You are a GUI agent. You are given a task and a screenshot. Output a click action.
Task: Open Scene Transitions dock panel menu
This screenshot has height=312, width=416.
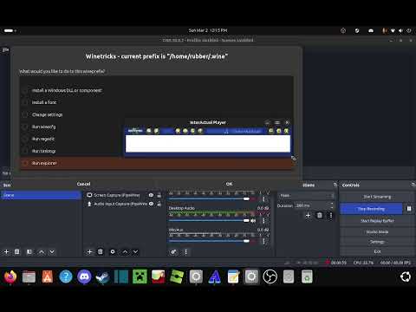coord(335,185)
